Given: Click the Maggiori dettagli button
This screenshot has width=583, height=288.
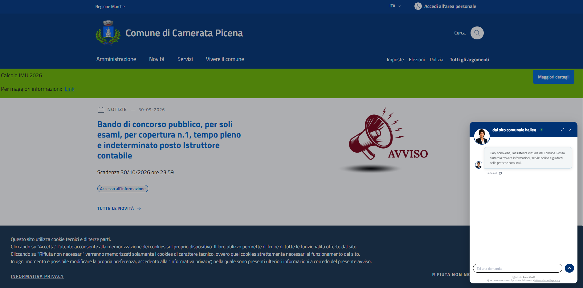Looking at the screenshot, I should pos(554,77).
